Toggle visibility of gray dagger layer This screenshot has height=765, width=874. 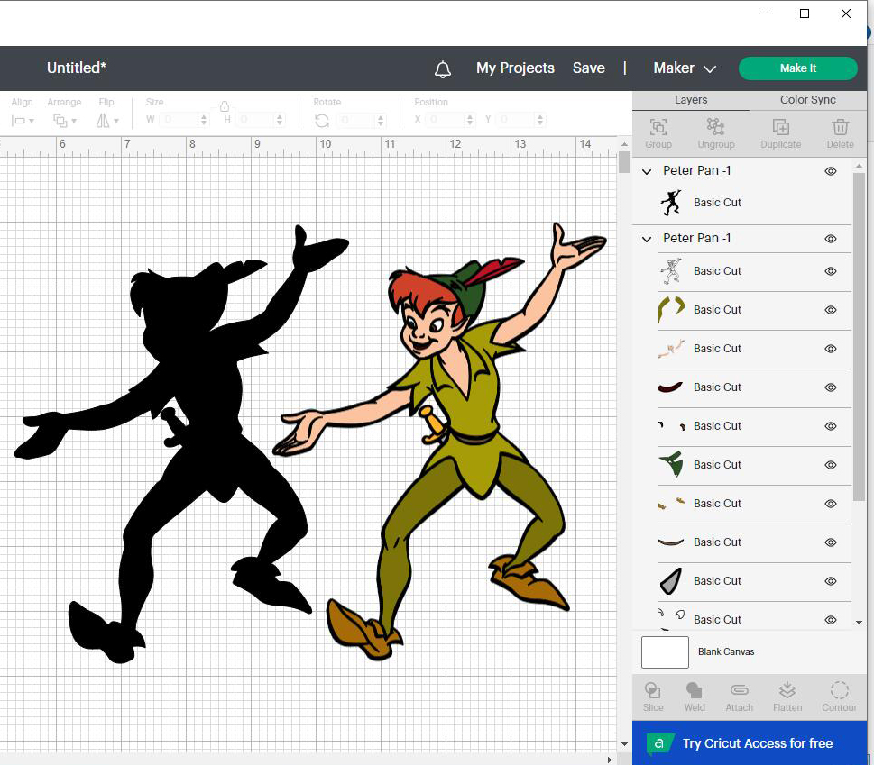tap(831, 581)
